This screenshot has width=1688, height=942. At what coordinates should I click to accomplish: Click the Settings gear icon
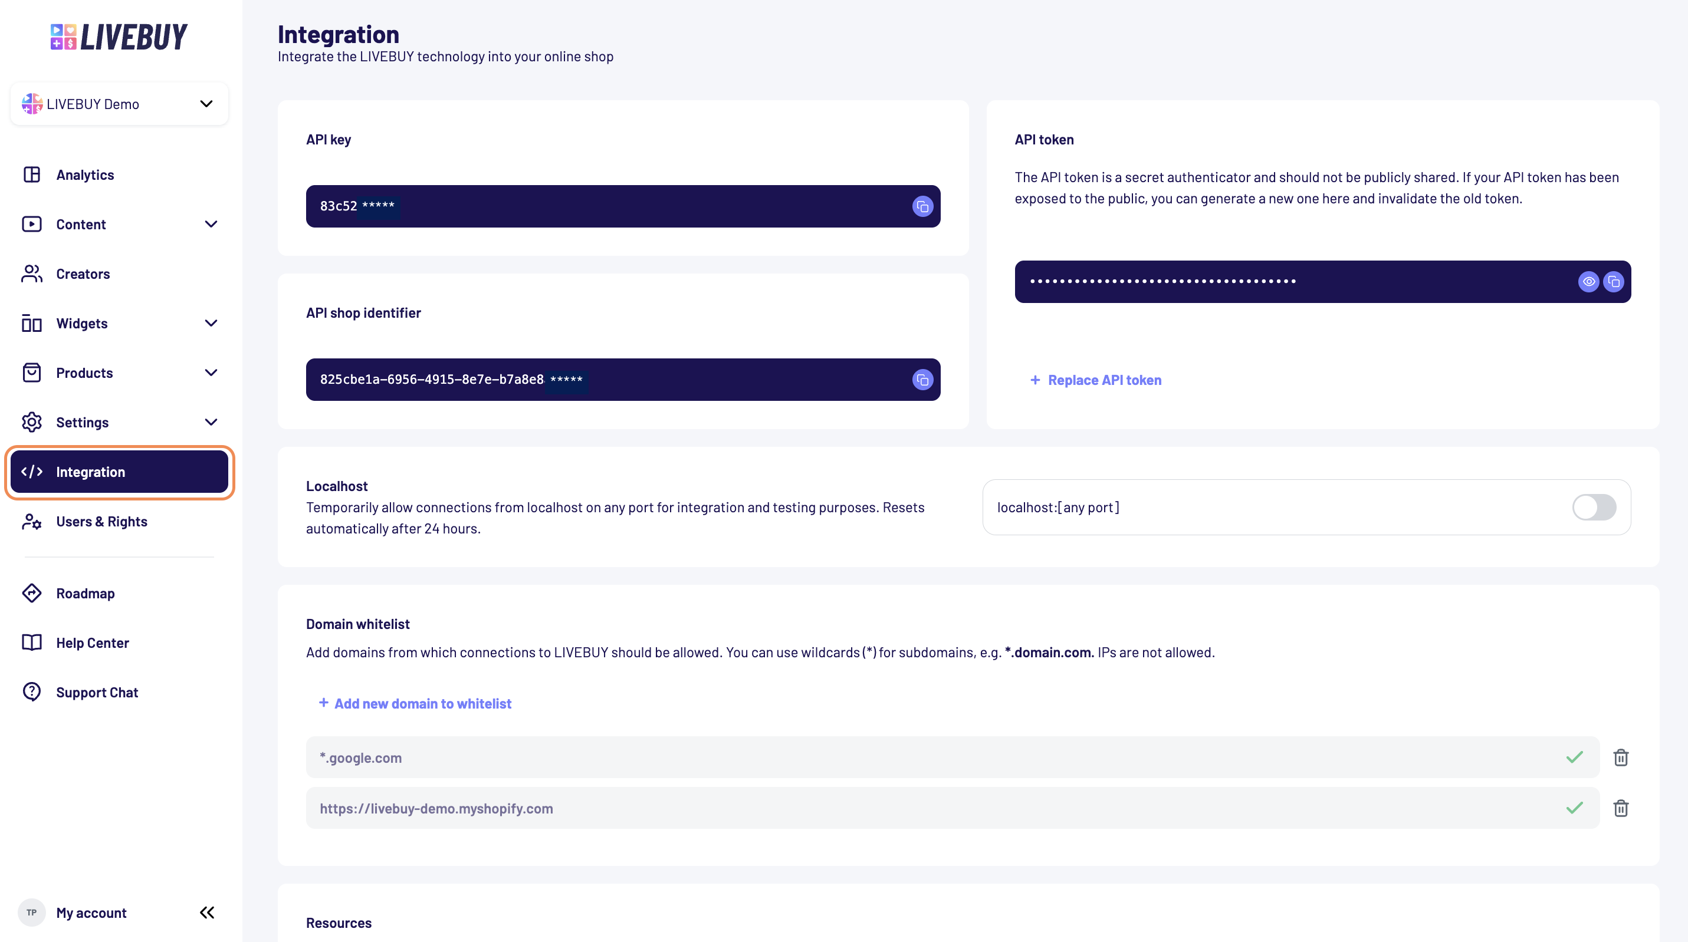coord(31,422)
